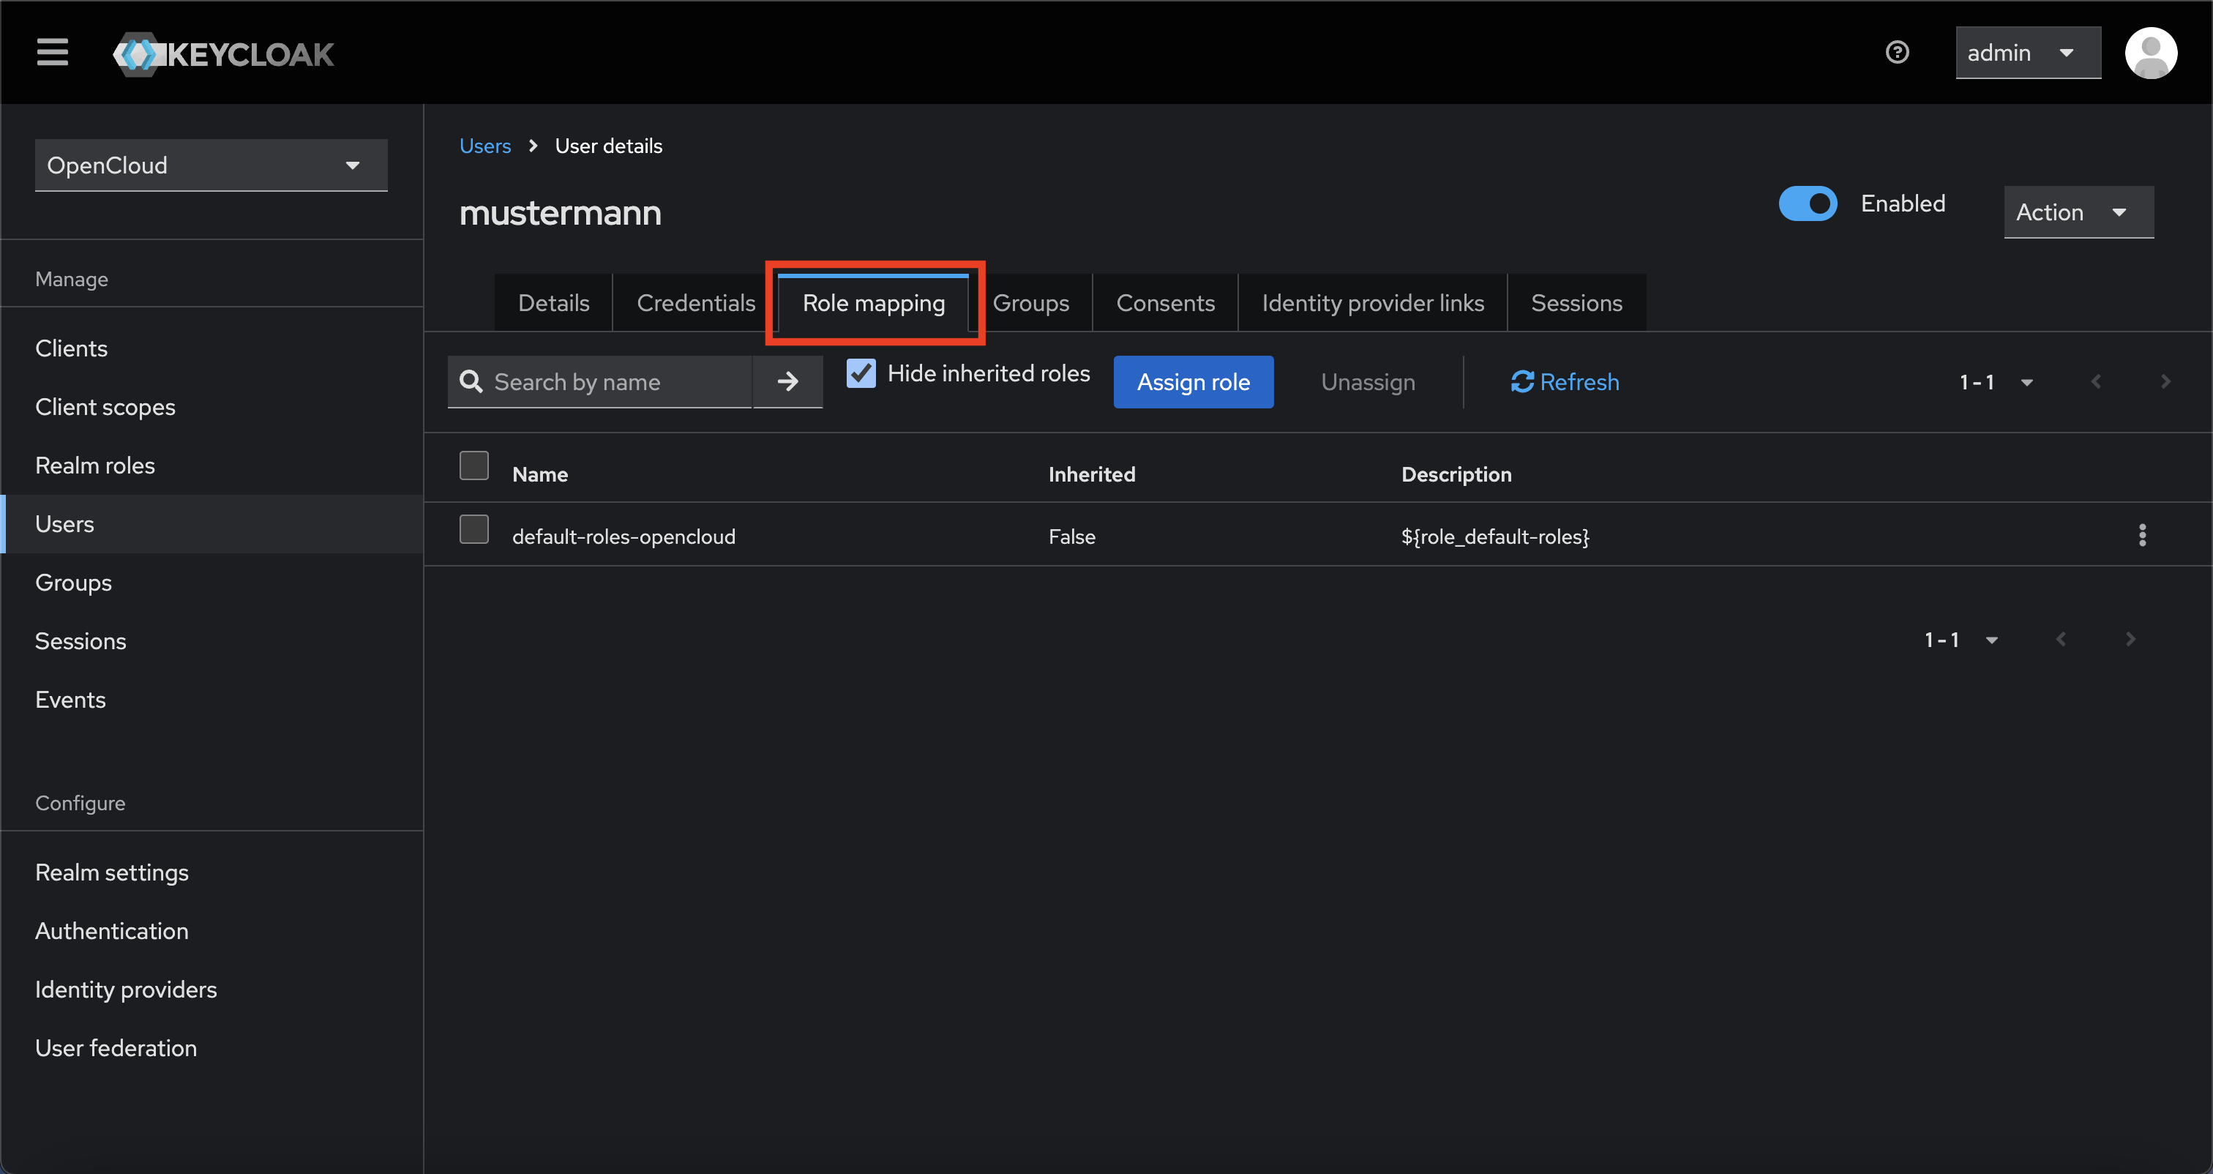Image resolution: width=2213 pixels, height=1174 pixels.
Task: Select the default-roles-opencloud row checkbox
Action: click(x=473, y=531)
